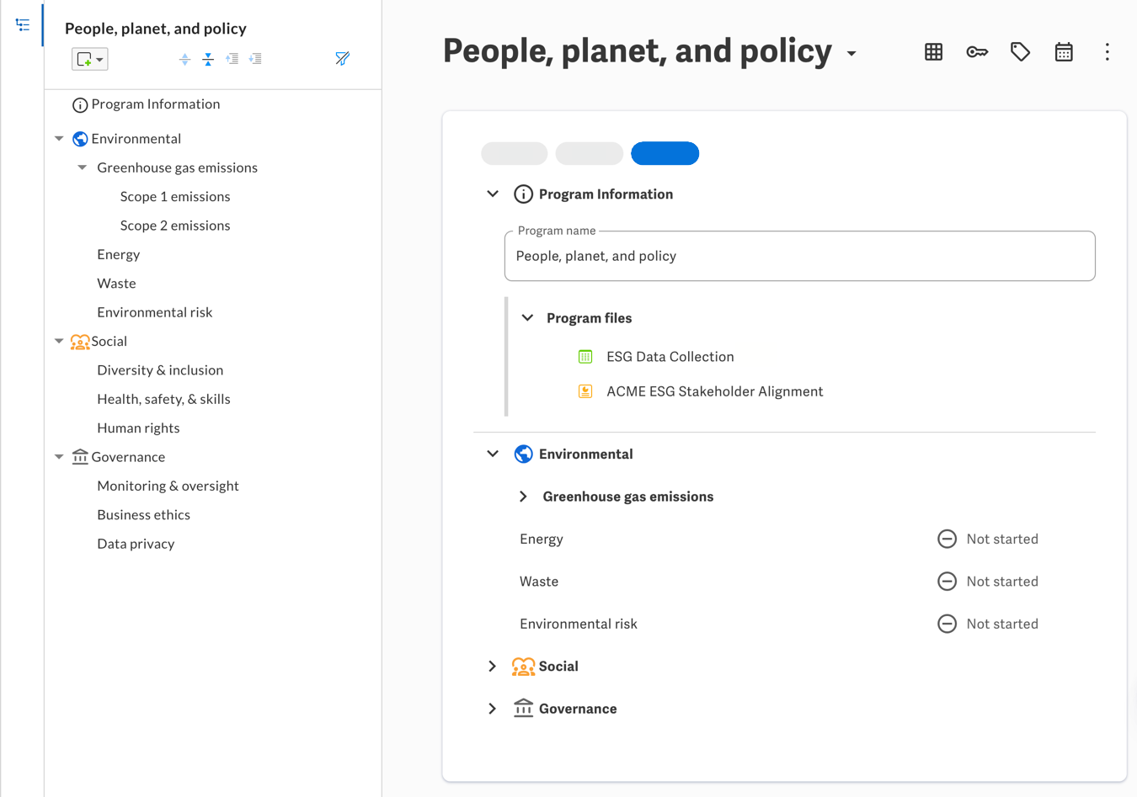Expand the Social section in main panel

click(493, 667)
